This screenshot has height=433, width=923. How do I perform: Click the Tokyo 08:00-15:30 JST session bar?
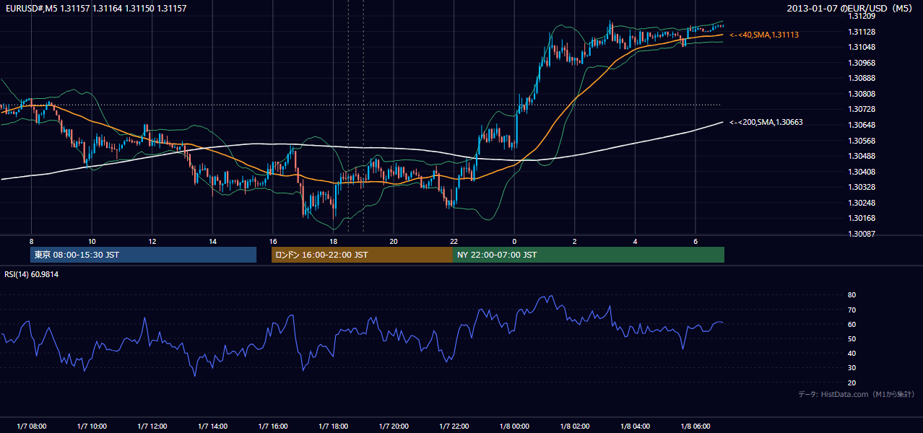tap(143, 255)
